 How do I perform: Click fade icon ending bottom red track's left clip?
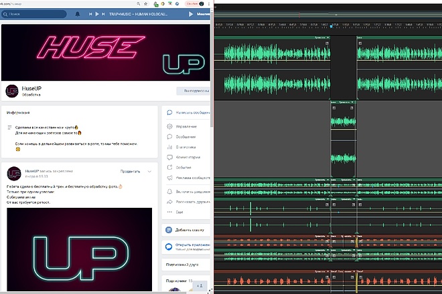point(327,277)
